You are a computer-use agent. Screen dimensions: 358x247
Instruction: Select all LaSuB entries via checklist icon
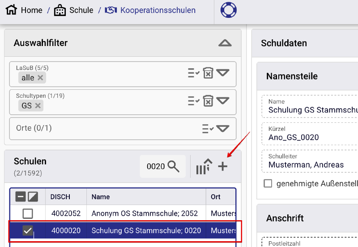[193, 73]
